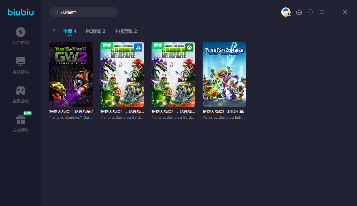Click 限免 badge on PlayStation card

click(x=107, y=45)
